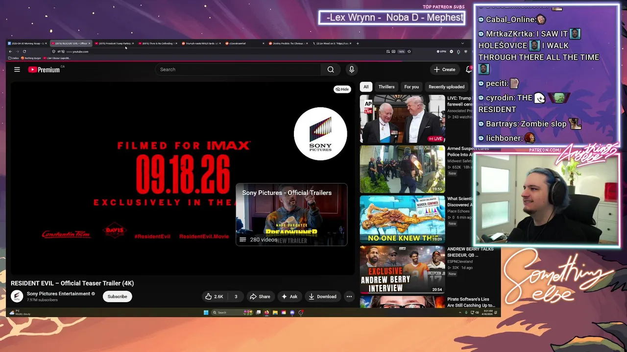
Task: Start voice search with microphone icon
Action: coord(351,69)
